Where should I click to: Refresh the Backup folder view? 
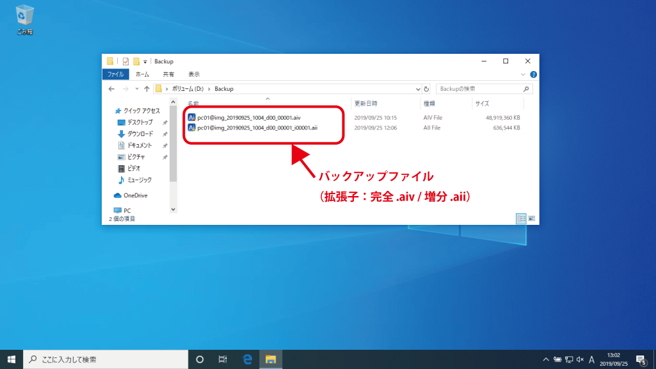426,89
